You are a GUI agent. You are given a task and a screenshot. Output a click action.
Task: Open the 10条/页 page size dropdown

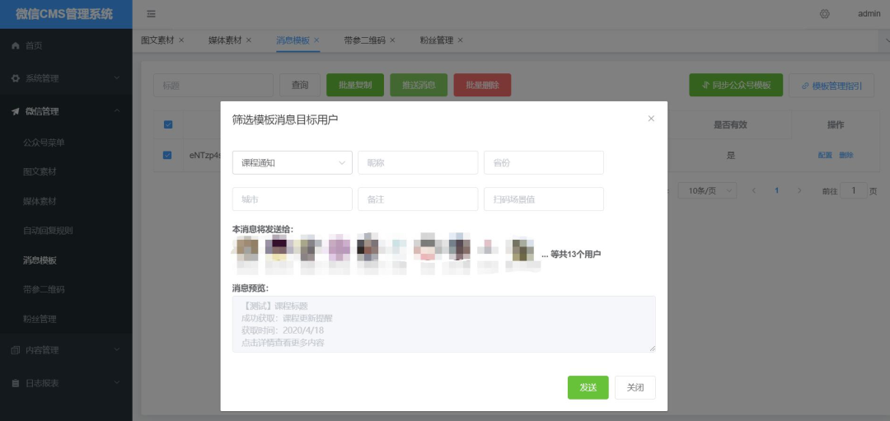(x=707, y=190)
